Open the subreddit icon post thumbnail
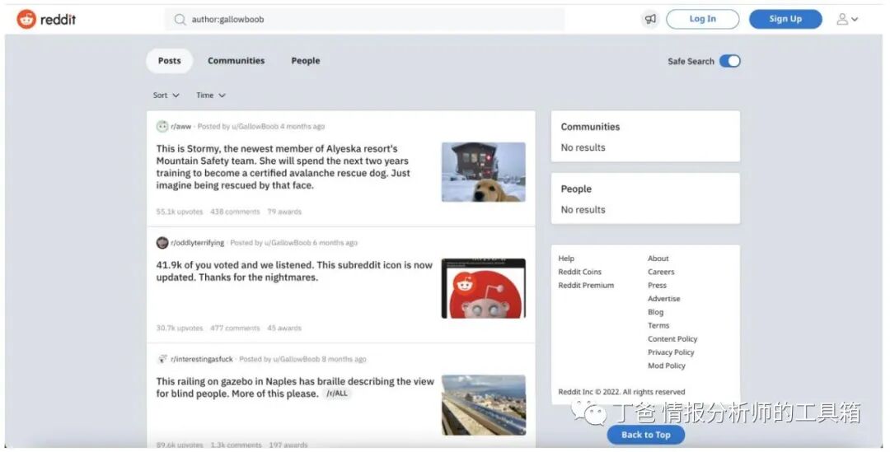Image resolution: width=890 pixels, height=452 pixels. 484,288
